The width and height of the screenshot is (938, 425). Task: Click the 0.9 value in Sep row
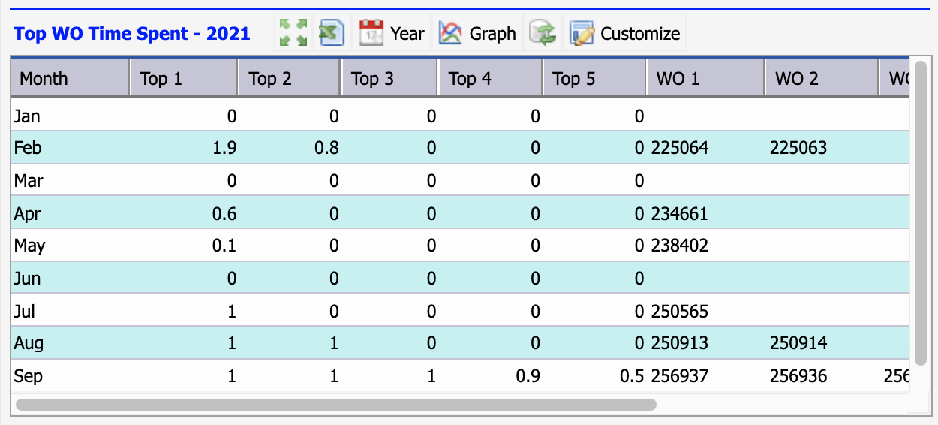528,376
